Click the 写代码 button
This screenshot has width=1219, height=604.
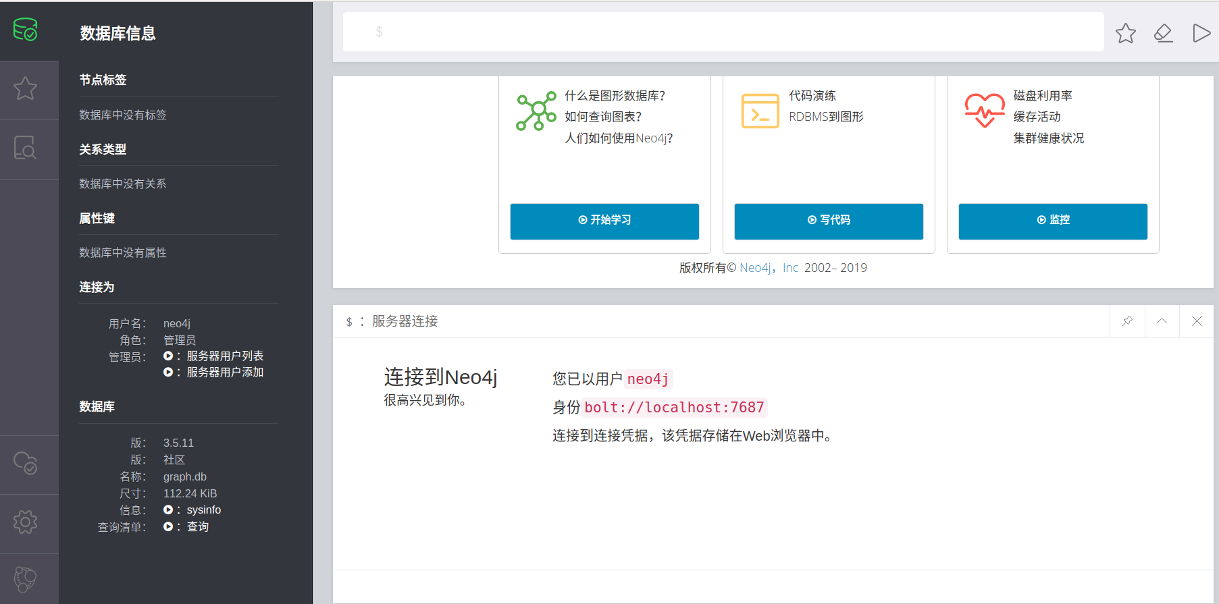point(829,221)
